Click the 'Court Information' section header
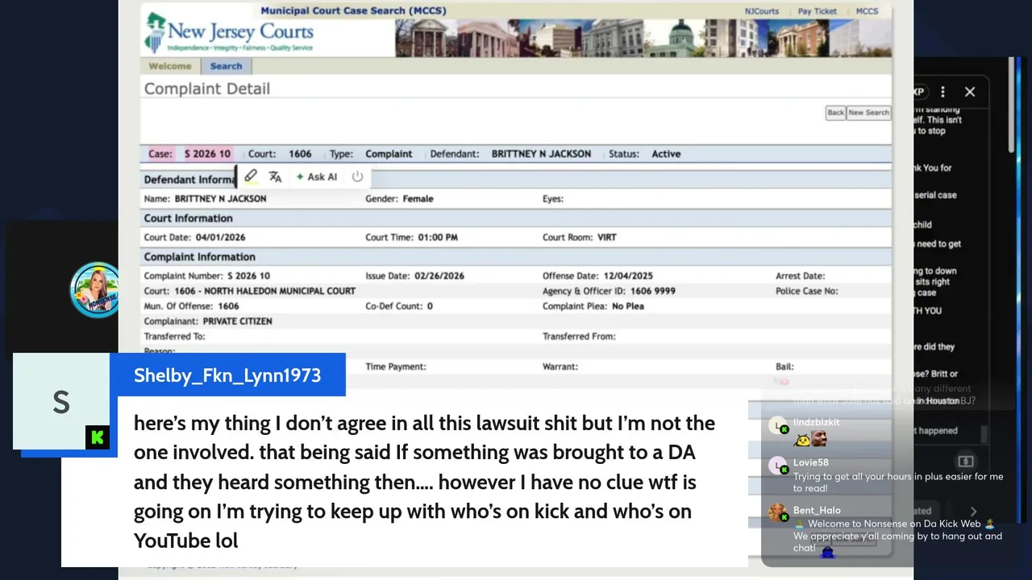 pos(188,218)
